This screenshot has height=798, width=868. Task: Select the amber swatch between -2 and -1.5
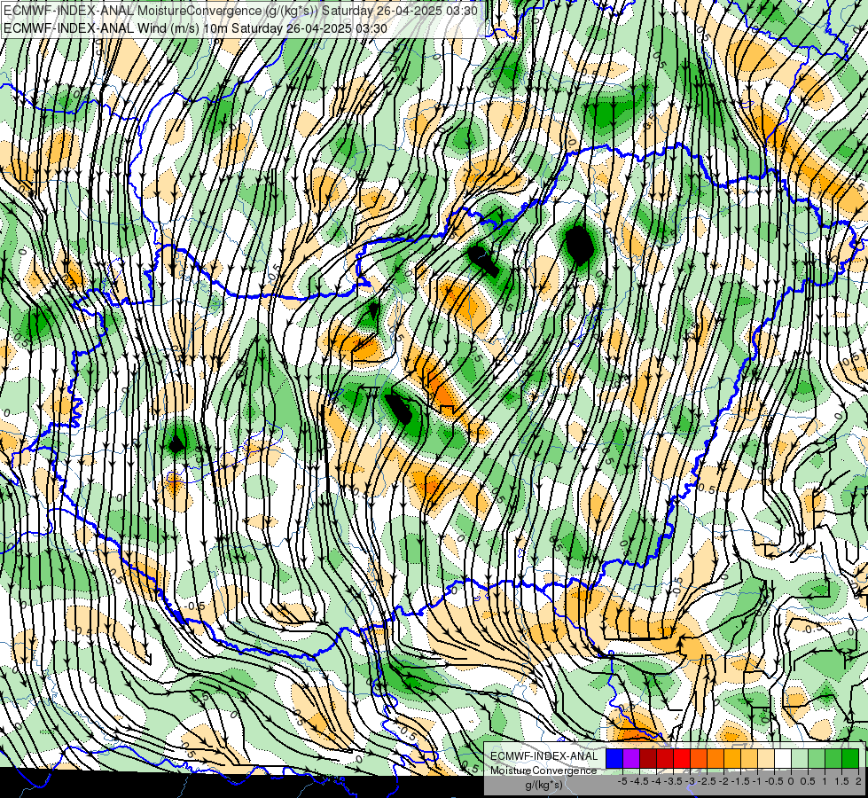(732, 759)
